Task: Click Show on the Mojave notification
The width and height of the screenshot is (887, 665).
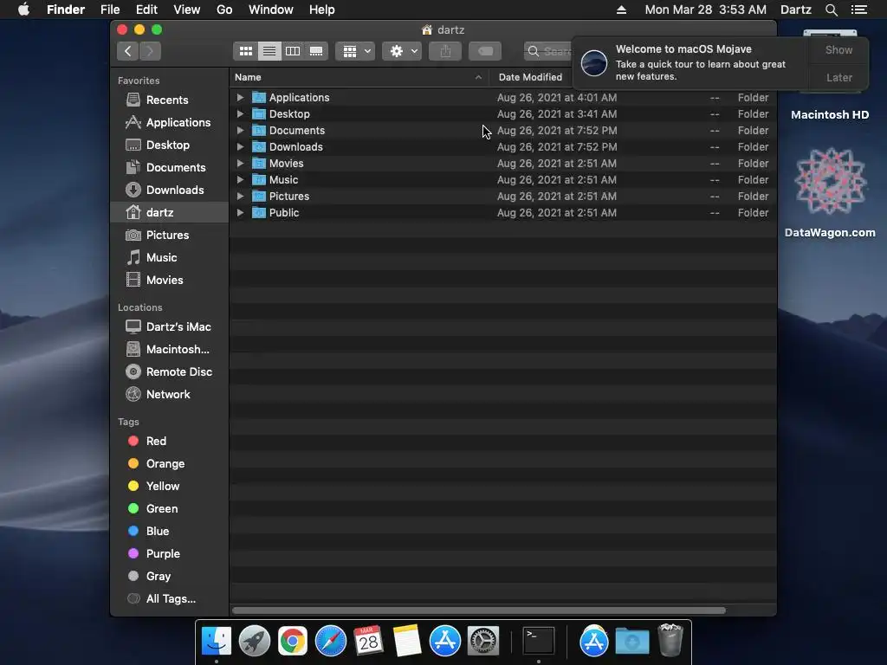Action: tap(838, 49)
